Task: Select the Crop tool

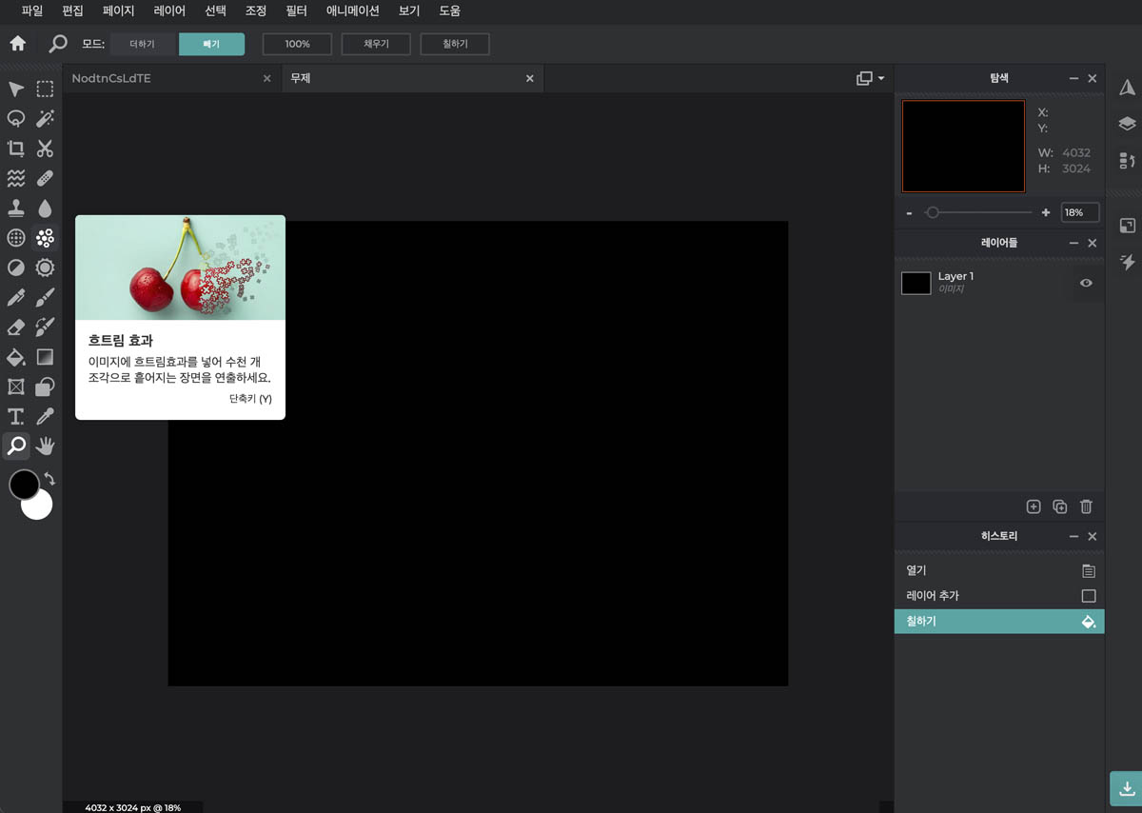Action: [x=15, y=149]
